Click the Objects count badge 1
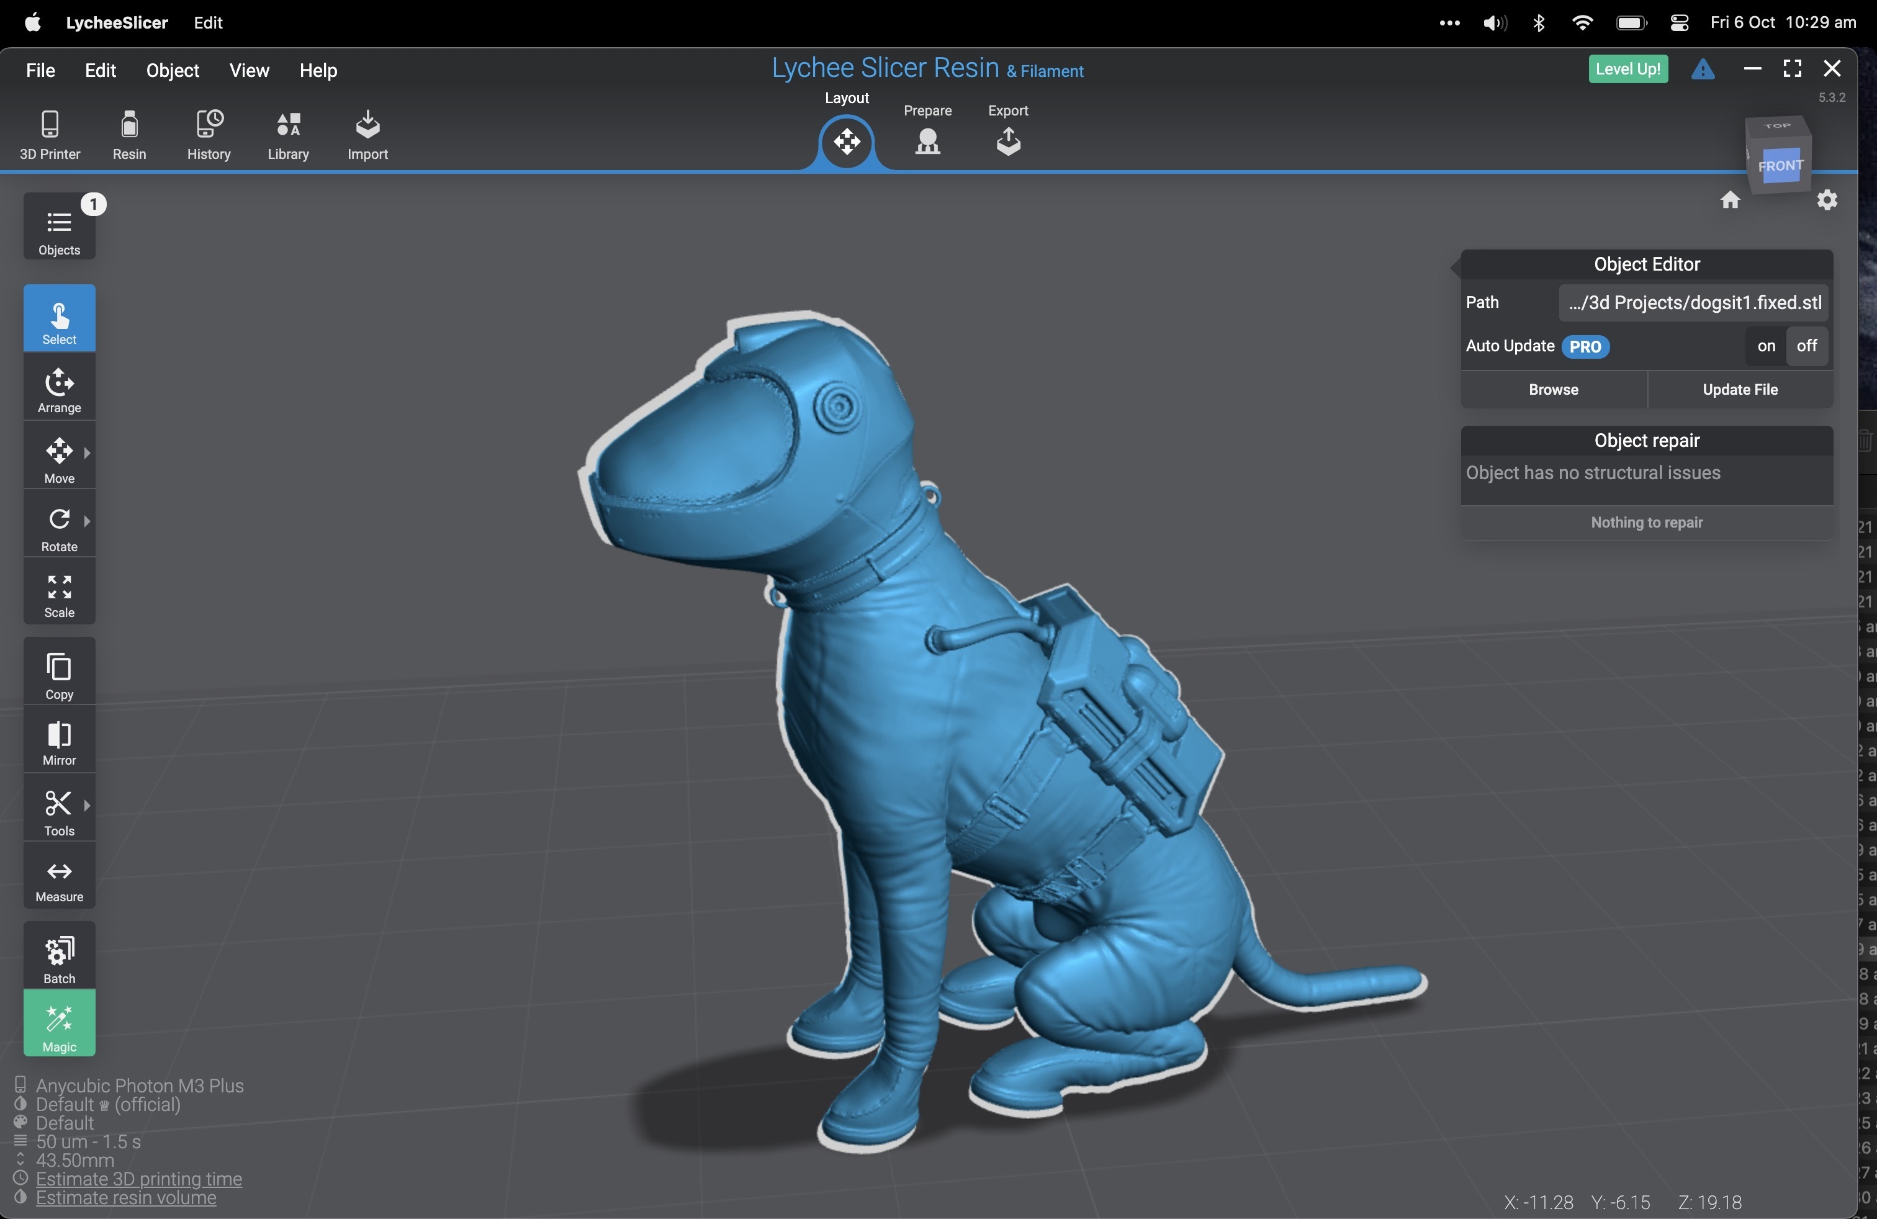The height and width of the screenshot is (1219, 1877). [x=94, y=204]
